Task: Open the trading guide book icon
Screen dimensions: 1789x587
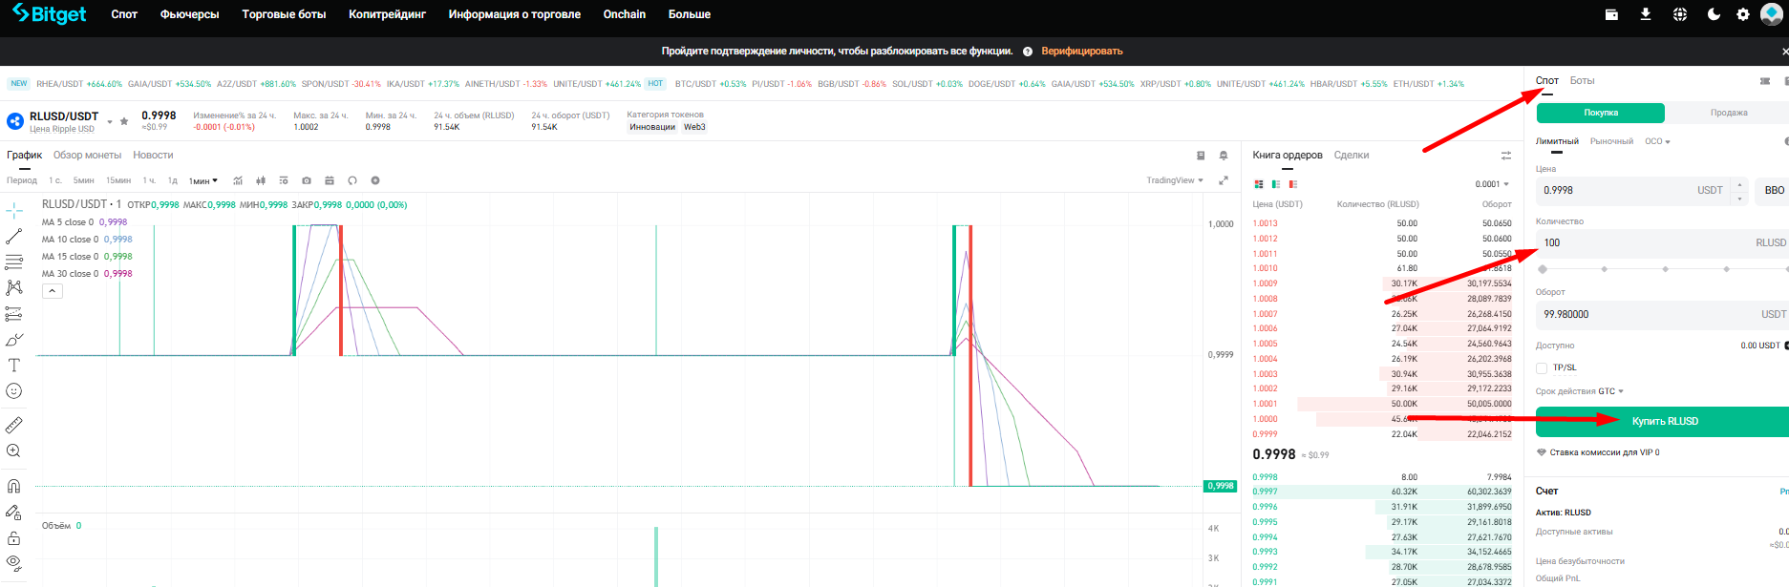Action: (1201, 156)
